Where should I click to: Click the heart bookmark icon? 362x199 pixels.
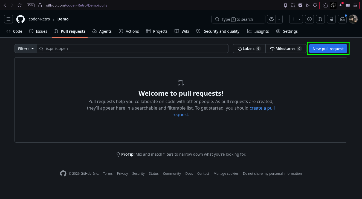315,5
